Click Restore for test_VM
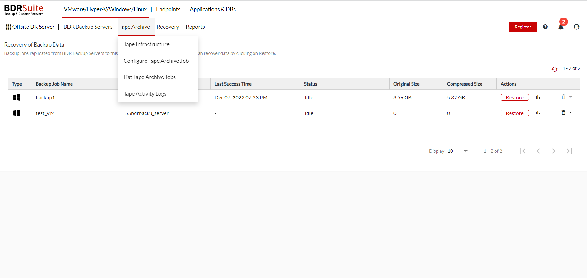This screenshot has height=278, width=587. coord(515,113)
